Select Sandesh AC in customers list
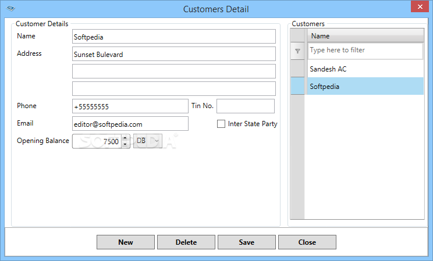Viewport: 433px width, 261px height. [x=365, y=69]
